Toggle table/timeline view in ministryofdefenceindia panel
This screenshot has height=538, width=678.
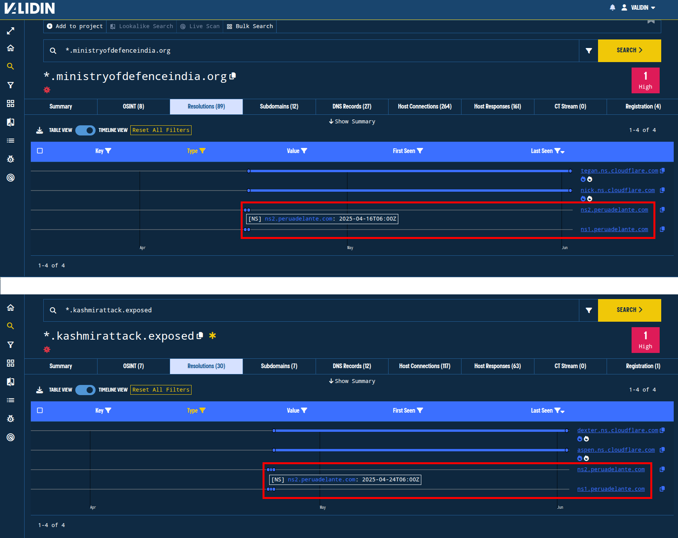tap(85, 130)
